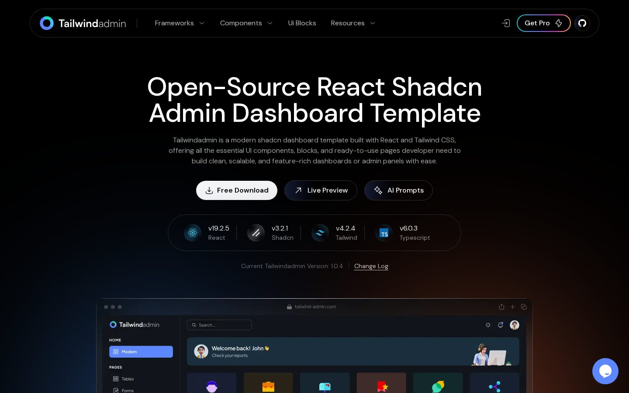The width and height of the screenshot is (629, 393).
Task: Click the Tailwindadmin logo in navbar
Action: 83,23
